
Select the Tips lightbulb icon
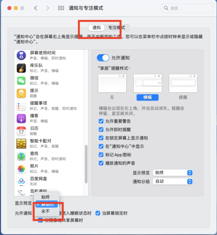click(21, 93)
